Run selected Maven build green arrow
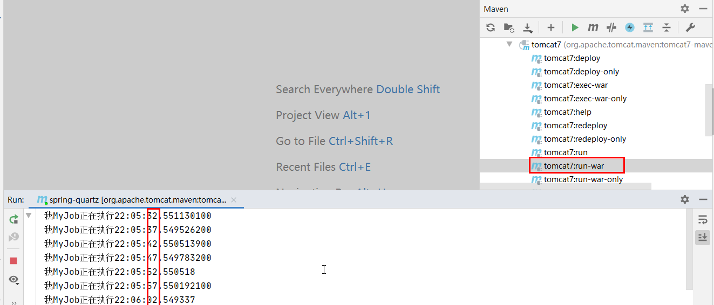The height and width of the screenshot is (305, 714). tap(575, 27)
